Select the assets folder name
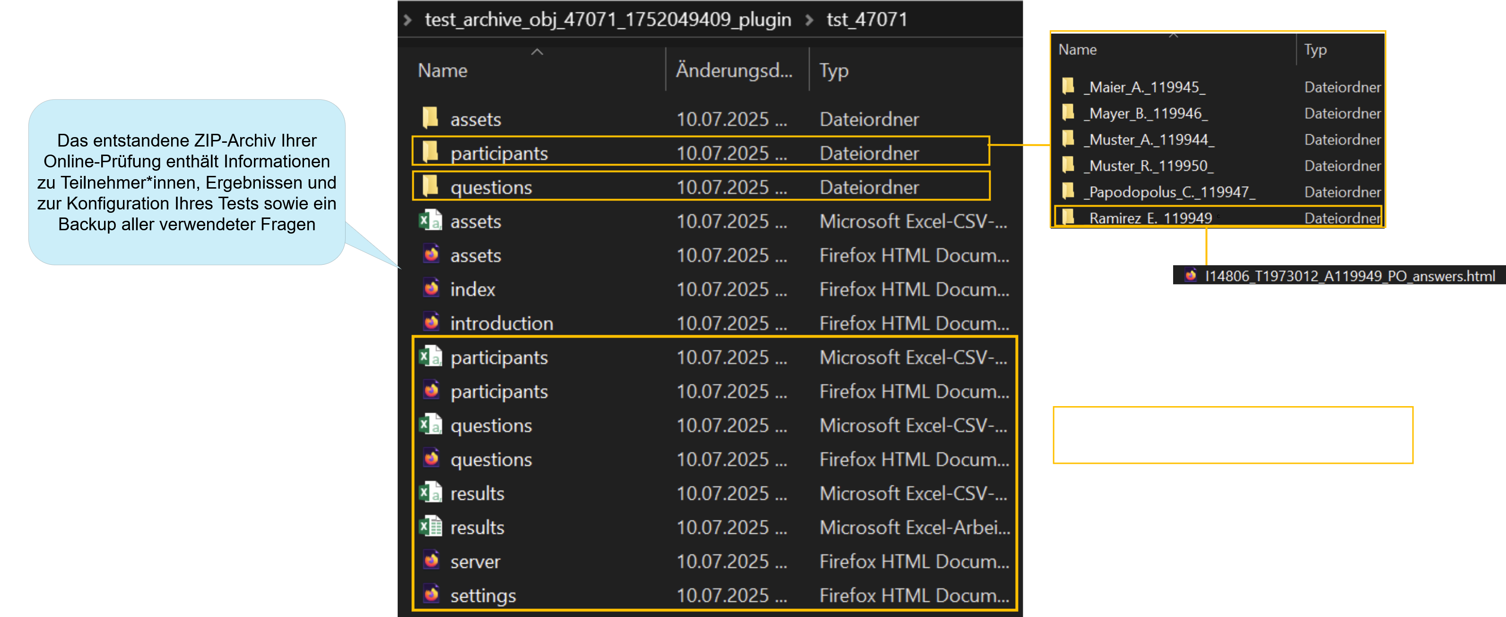Image resolution: width=1506 pixels, height=617 pixels. [475, 119]
